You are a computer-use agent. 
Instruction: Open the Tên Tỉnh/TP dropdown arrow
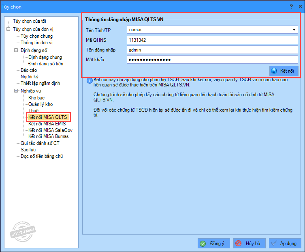tap(294, 30)
